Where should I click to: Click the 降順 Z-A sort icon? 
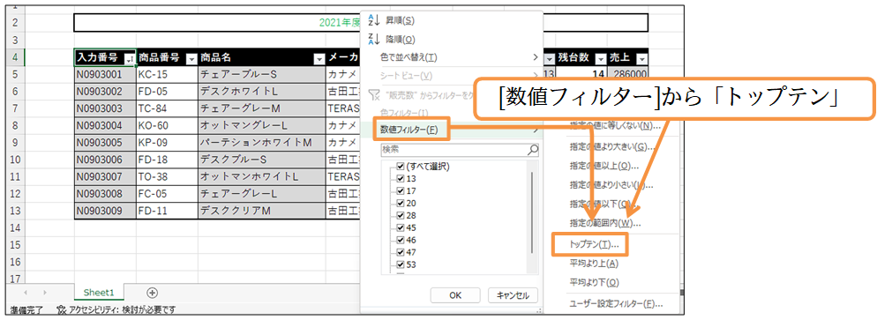374,39
